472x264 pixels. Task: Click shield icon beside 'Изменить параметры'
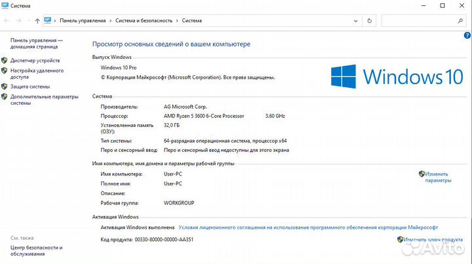click(422, 174)
